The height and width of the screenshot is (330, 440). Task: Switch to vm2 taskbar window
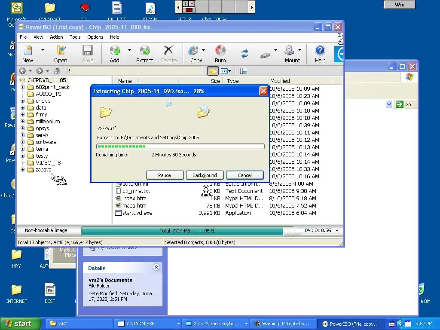[79, 324]
